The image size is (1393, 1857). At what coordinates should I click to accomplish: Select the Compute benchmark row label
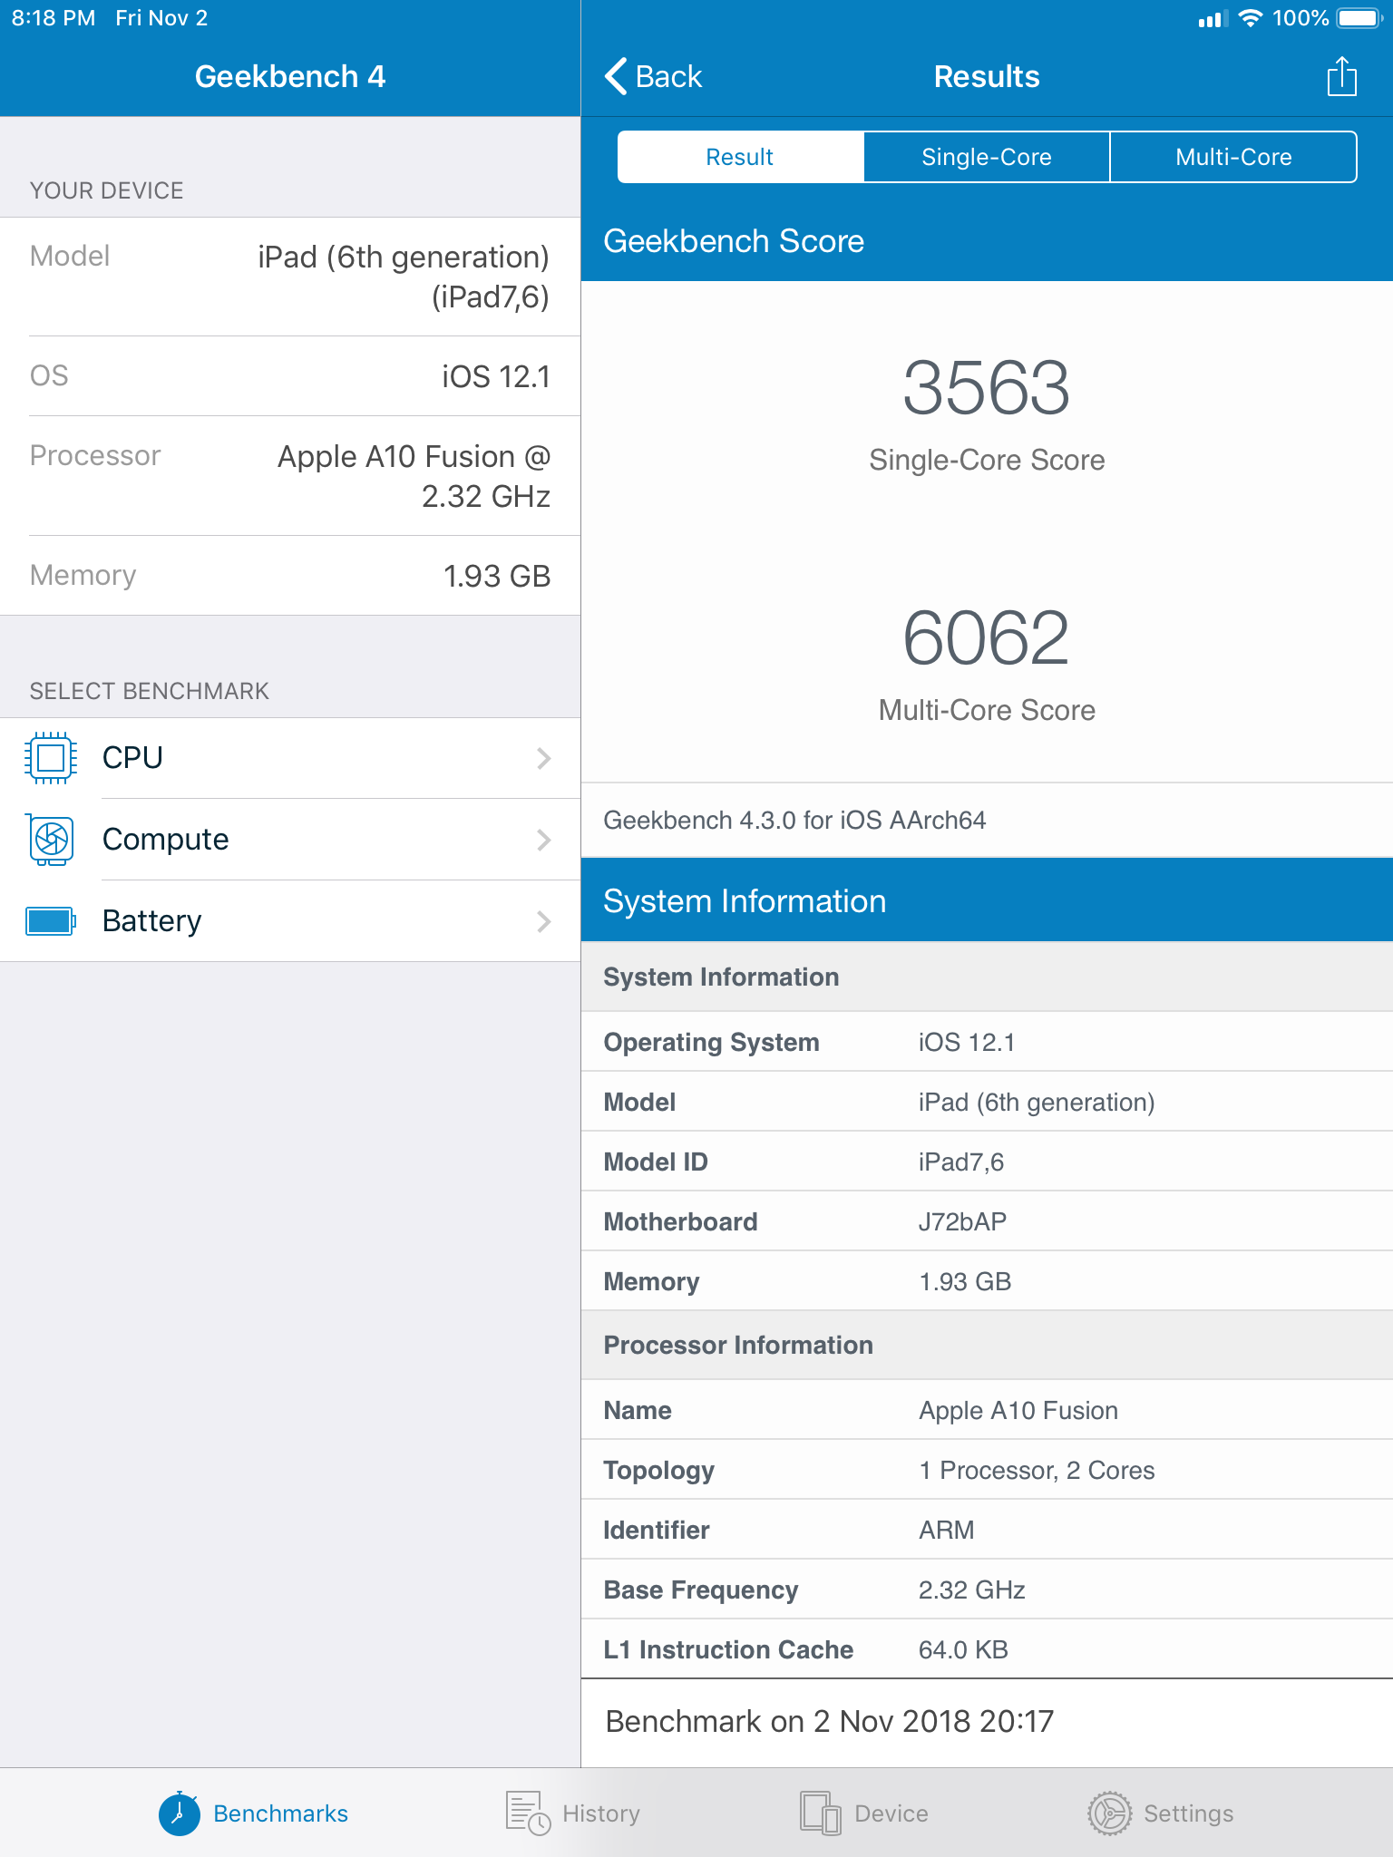pos(166,839)
